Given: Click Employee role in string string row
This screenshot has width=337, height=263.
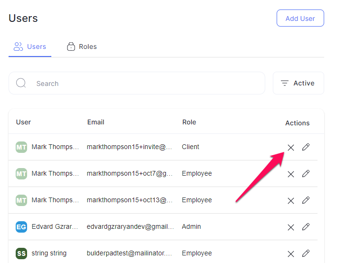Looking at the screenshot, I should pos(197,254).
